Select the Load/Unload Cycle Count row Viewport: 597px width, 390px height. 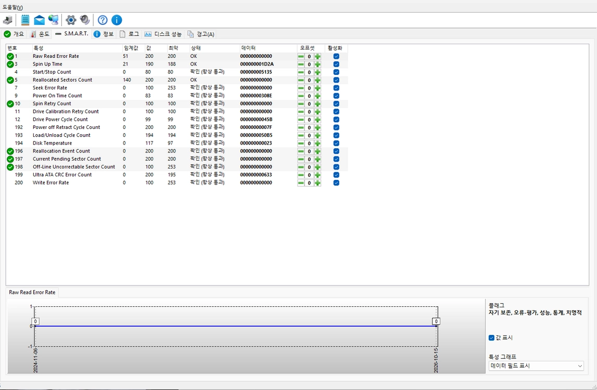pos(176,135)
